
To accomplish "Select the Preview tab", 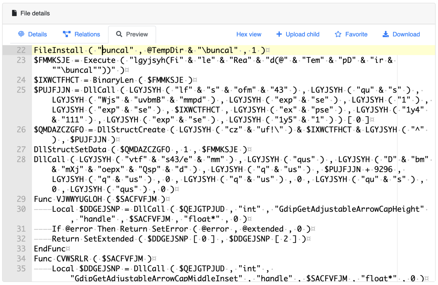I will [137, 34].
